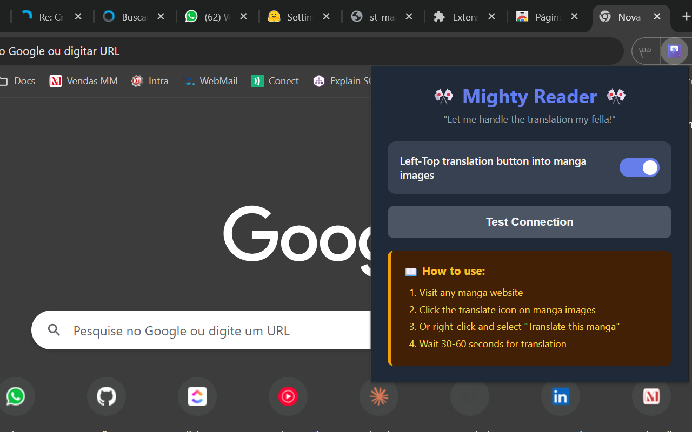Close the 'Re: Cr' tab
This screenshot has width=692, height=432.
[x=78, y=17]
